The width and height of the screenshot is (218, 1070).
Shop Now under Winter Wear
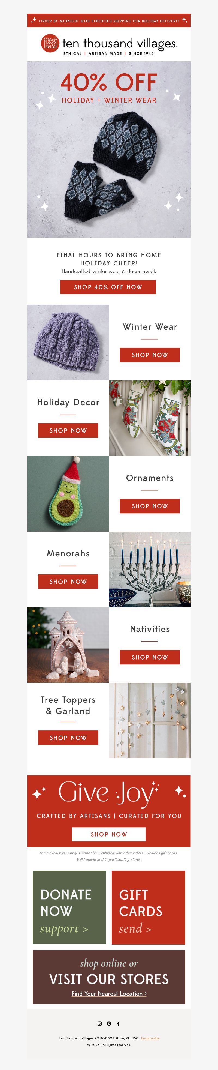tap(150, 355)
